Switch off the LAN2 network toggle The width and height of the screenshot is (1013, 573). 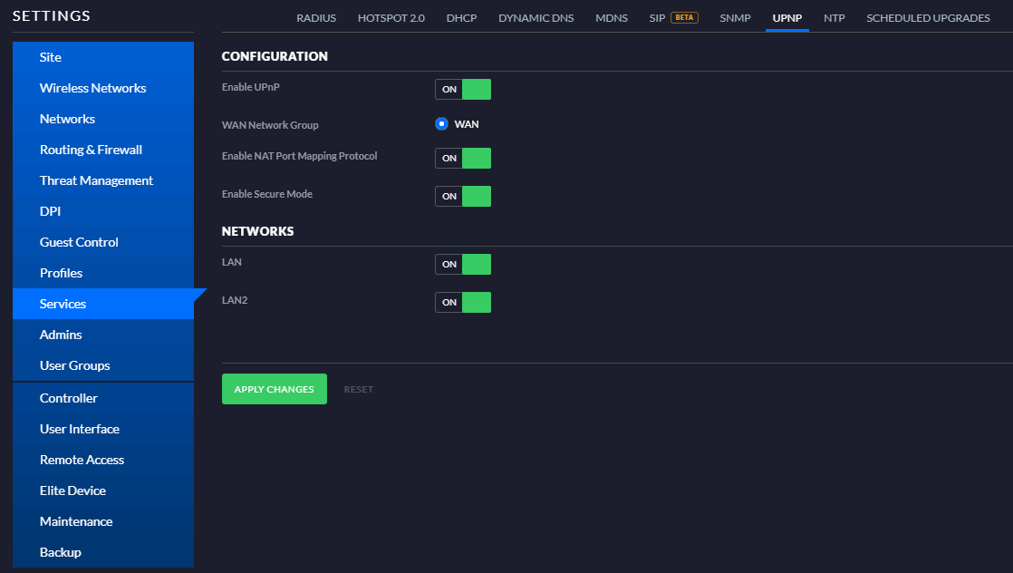463,303
